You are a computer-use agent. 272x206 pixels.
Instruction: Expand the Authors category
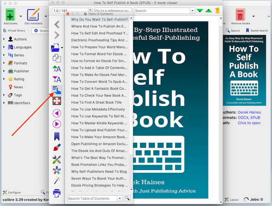coord(4,39)
